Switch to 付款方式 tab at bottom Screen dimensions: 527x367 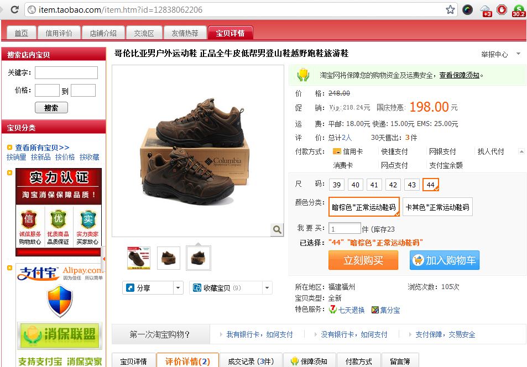pyautogui.click(x=359, y=361)
